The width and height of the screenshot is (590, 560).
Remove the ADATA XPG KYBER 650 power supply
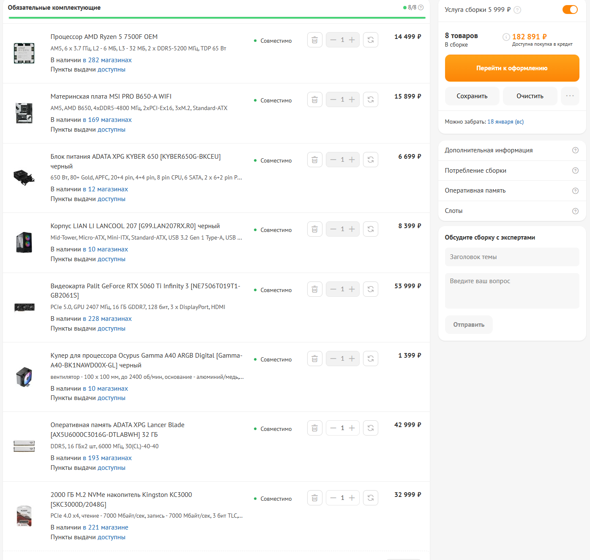(315, 160)
